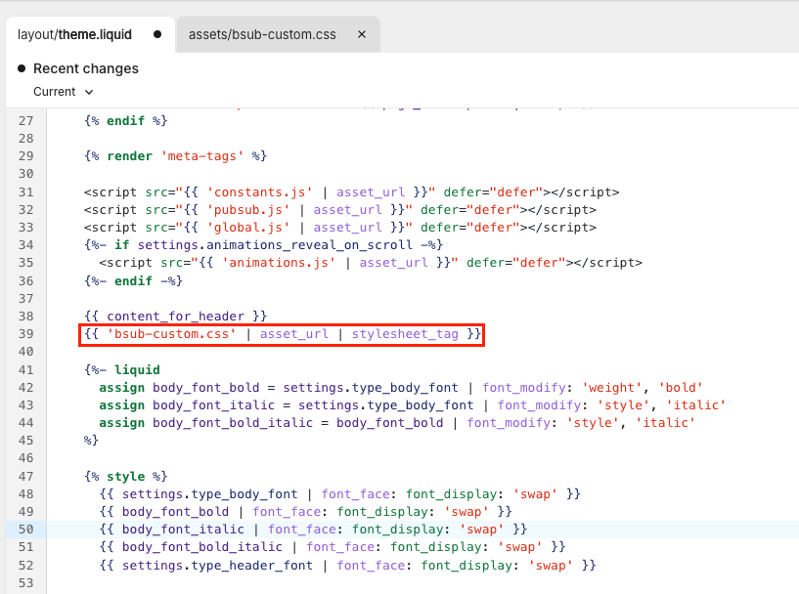The width and height of the screenshot is (799, 594).
Task: Click settings.type_header_font on line 52
Action: point(217,566)
